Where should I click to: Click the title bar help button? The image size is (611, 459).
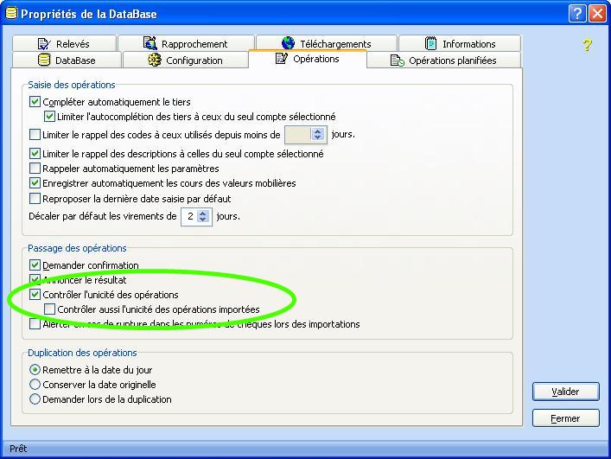577,14
